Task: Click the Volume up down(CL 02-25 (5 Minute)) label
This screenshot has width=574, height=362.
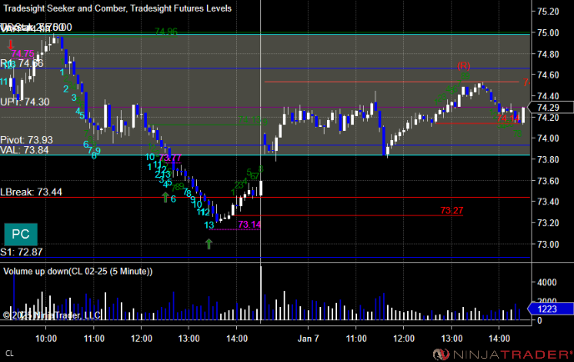Action: [x=78, y=271]
